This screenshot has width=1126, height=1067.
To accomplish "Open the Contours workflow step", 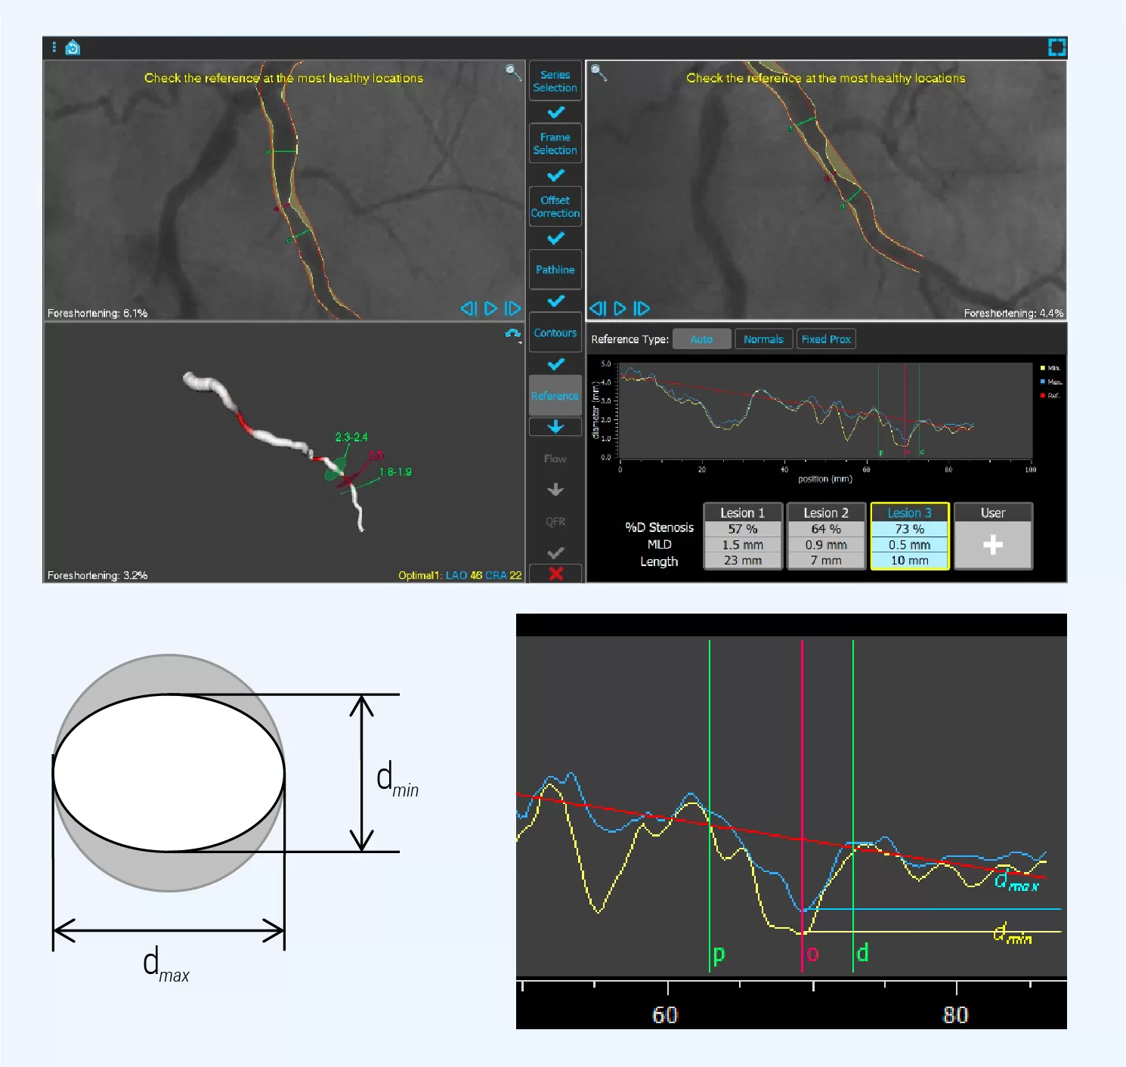I will pos(555,332).
